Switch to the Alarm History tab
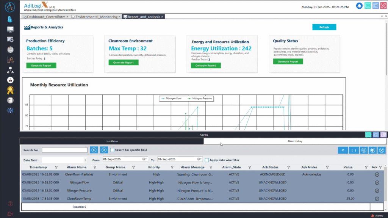Image resolution: width=388 pixels, height=218 pixels. coord(295,141)
